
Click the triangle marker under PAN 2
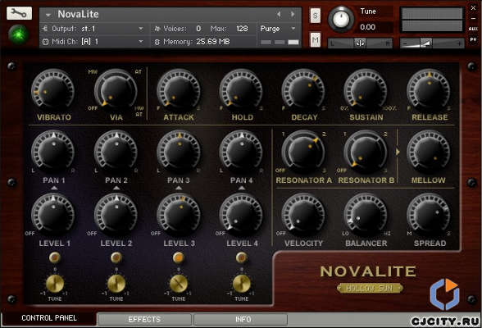click(x=116, y=188)
